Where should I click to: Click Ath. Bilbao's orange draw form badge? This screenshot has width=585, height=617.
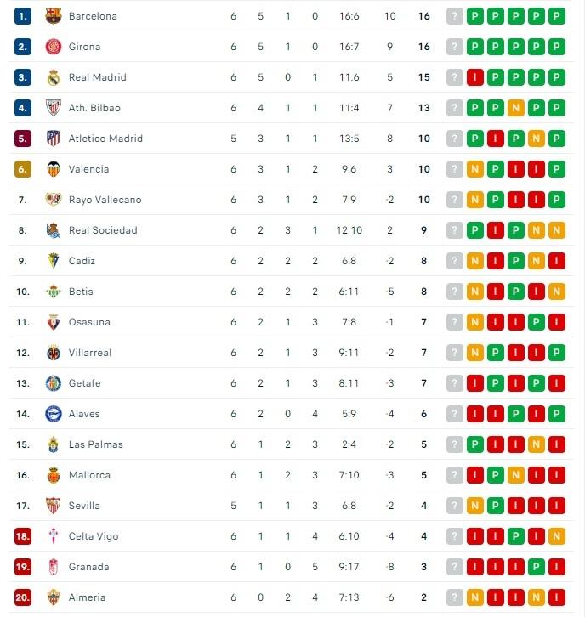coord(516,108)
